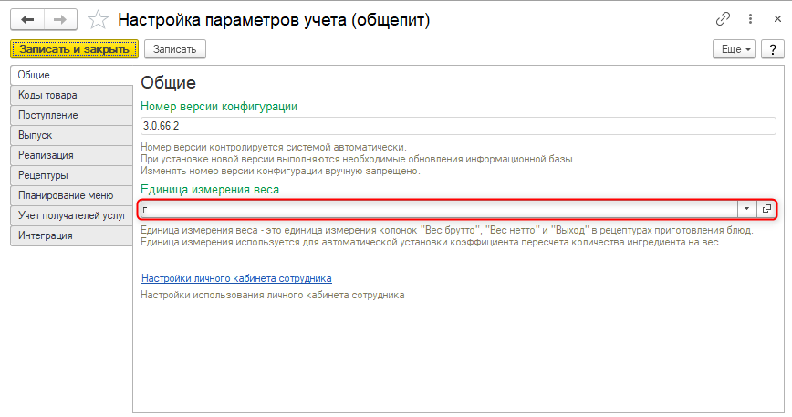Click the forward navigation arrow
This screenshot has width=792, height=417.
(x=58, y=19)
